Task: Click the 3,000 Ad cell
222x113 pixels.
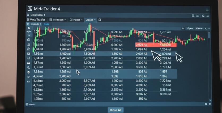Action: coord(65,81)
